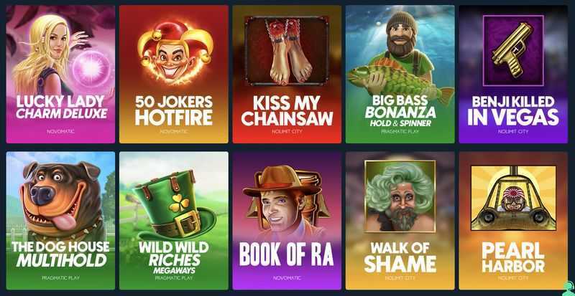This screenshot has width=575, height=296.
Task: Click the golden pistol icon
Action: pyautogui.click(x=513, y=49)
